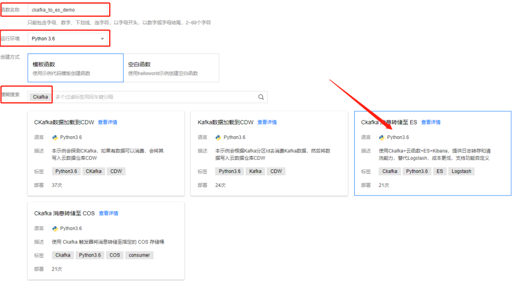Click the 24次 deployment count
This screenshot has height=282, width=517.
tap(220, 185)
